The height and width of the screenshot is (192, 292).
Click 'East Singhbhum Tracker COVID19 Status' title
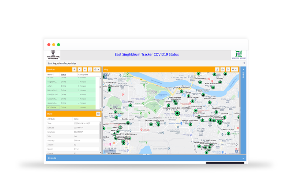tap(147, 55)
